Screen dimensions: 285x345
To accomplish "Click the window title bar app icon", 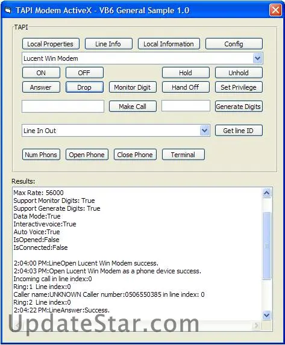I will click(x=8, y=10).
